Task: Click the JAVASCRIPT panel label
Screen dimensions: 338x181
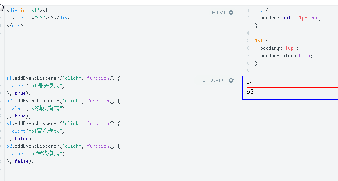Action: click(x=211, y=81)
